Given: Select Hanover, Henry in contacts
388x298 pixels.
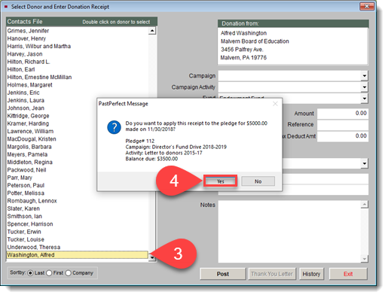Looking at the screenshot, I should 26,38.
